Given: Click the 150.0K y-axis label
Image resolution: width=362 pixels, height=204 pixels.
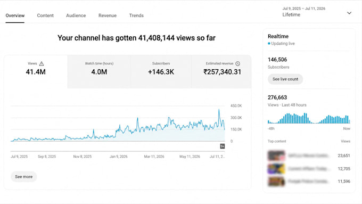Looking at the screenshot, I should [x=236, y=129].
